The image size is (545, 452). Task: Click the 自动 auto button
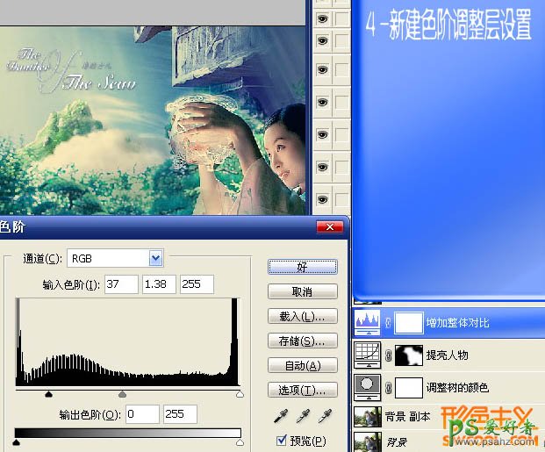303,365
